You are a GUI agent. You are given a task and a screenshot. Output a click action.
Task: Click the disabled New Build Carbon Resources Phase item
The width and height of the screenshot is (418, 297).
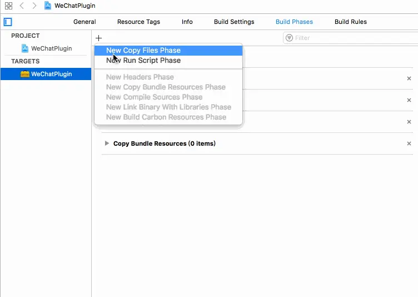[168, 117]
